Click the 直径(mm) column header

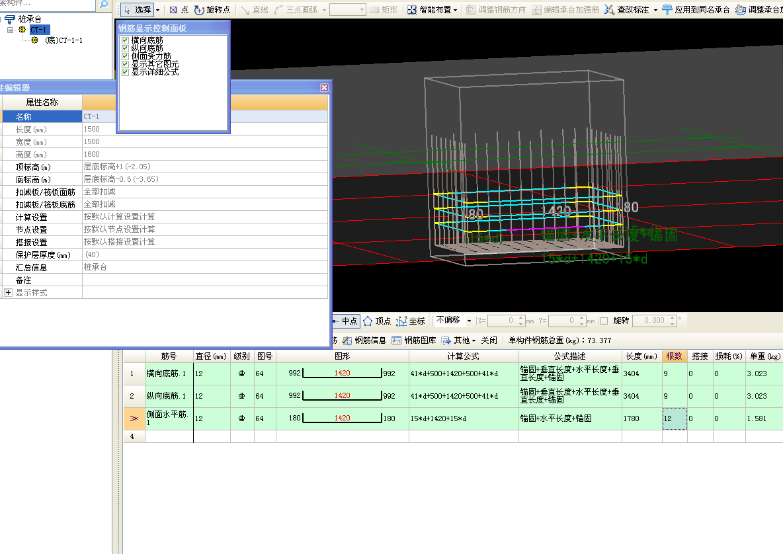(x=211, y=356)
